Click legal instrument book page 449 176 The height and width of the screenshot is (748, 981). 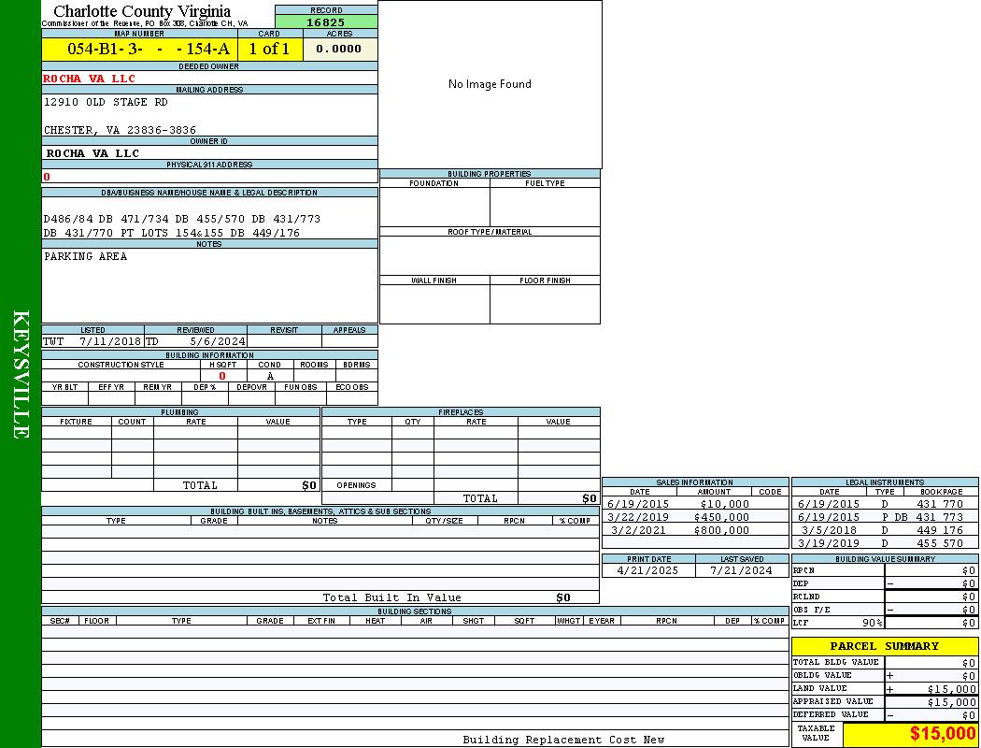(941, 530)
